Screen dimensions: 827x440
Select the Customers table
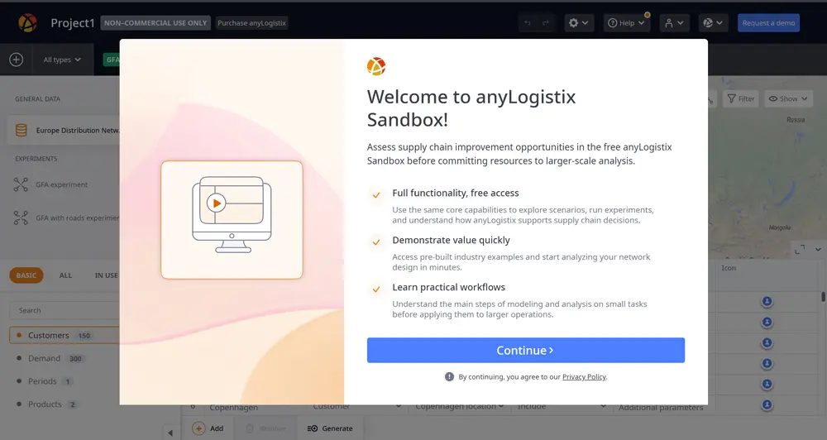tap(65, 335)
